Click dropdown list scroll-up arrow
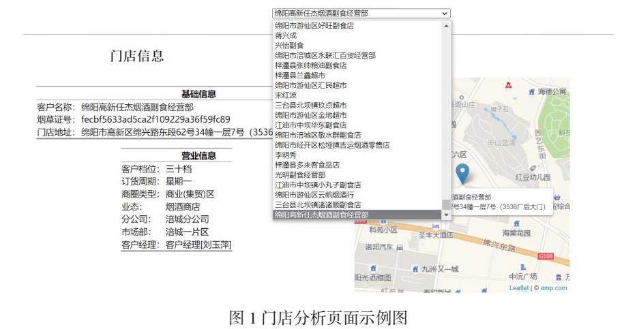Viewport: 639px width, 329px height. pyautogui.click(x=447, y=25)
